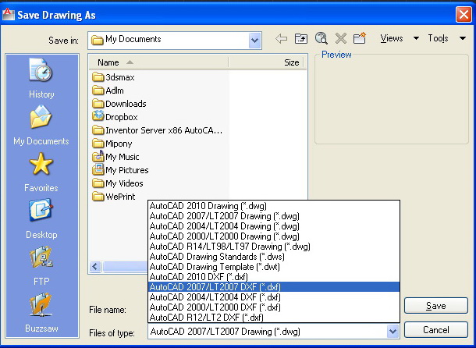
Task: Open the History location in the sidebar
Action: coord(41,78)
